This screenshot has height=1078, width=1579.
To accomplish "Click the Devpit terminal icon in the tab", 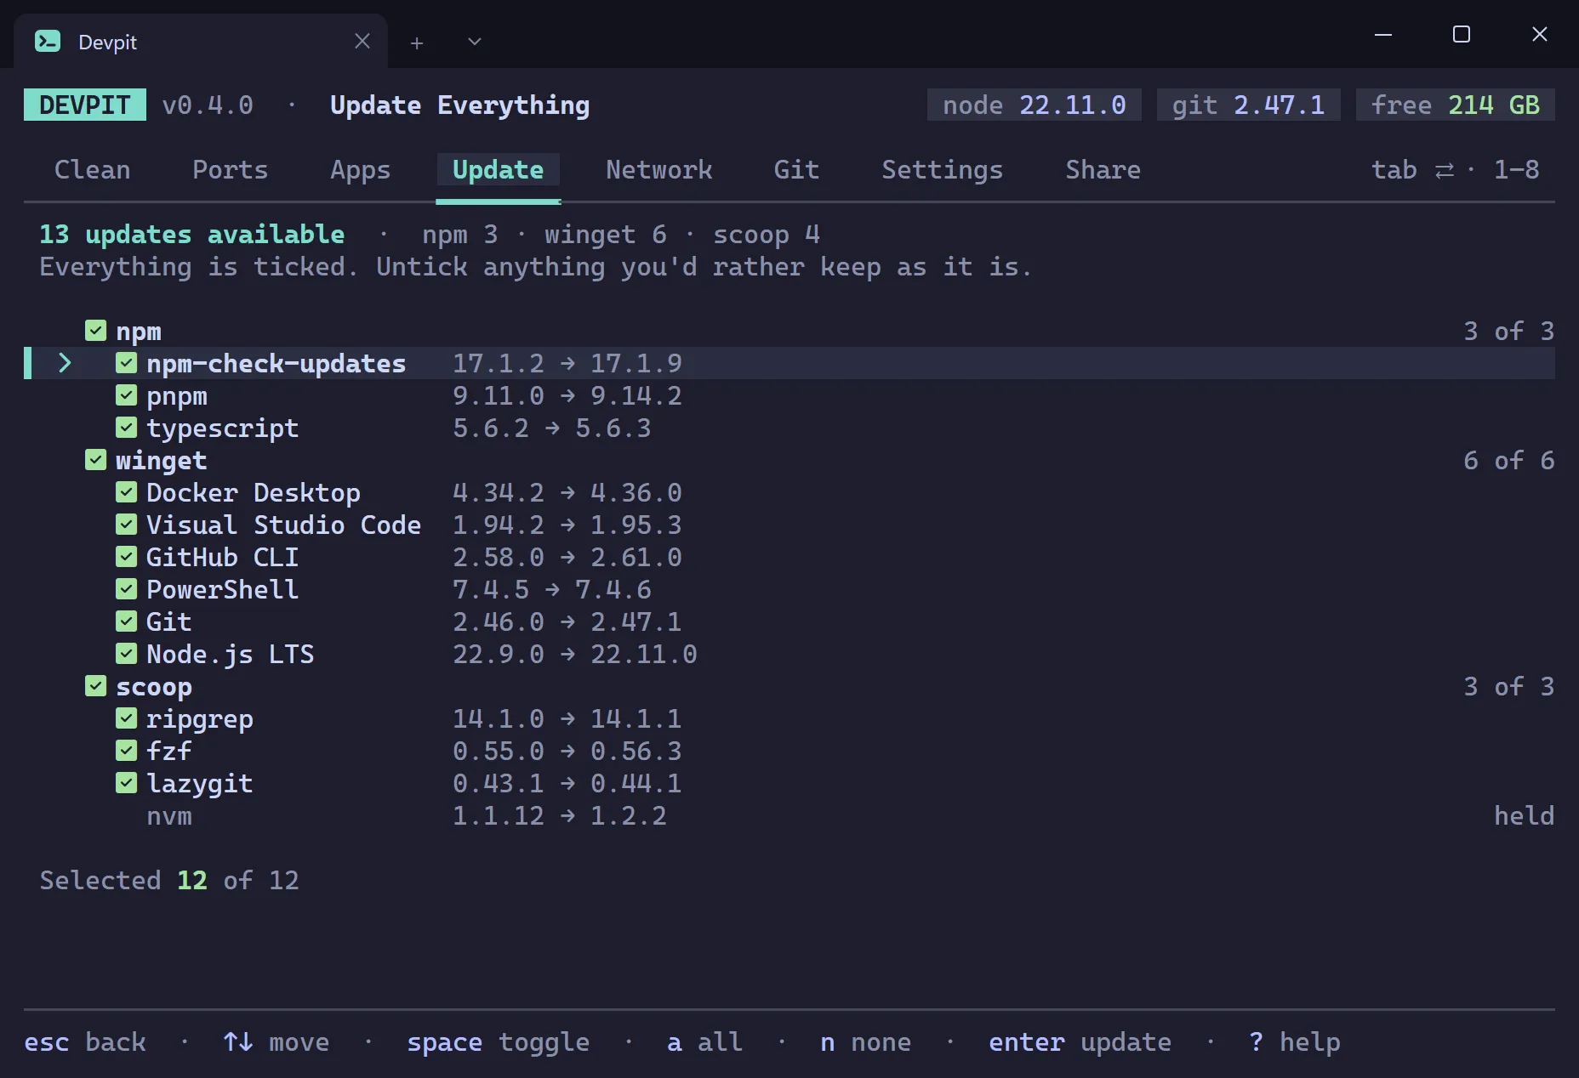I will (x=48, y=42).
